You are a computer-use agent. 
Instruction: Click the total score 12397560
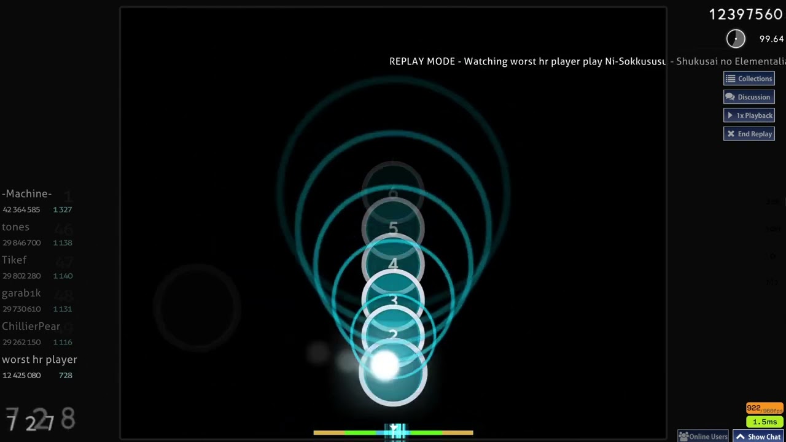746,15
